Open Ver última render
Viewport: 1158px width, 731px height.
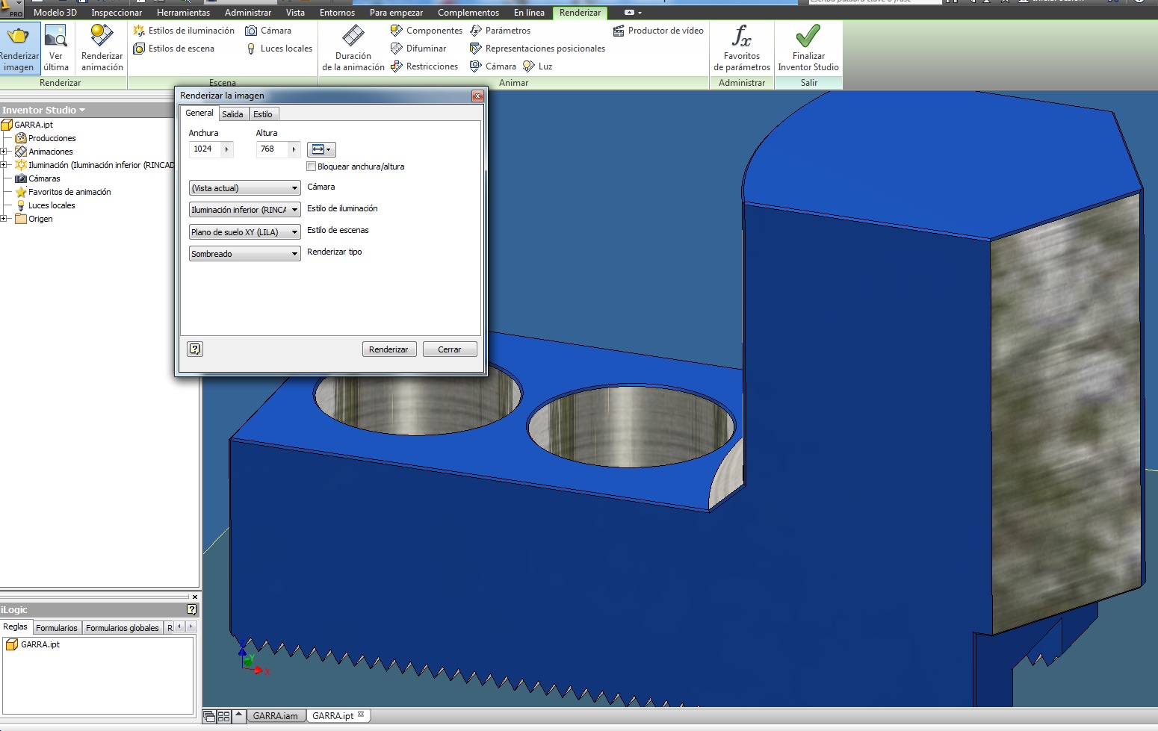pos(56,48)
